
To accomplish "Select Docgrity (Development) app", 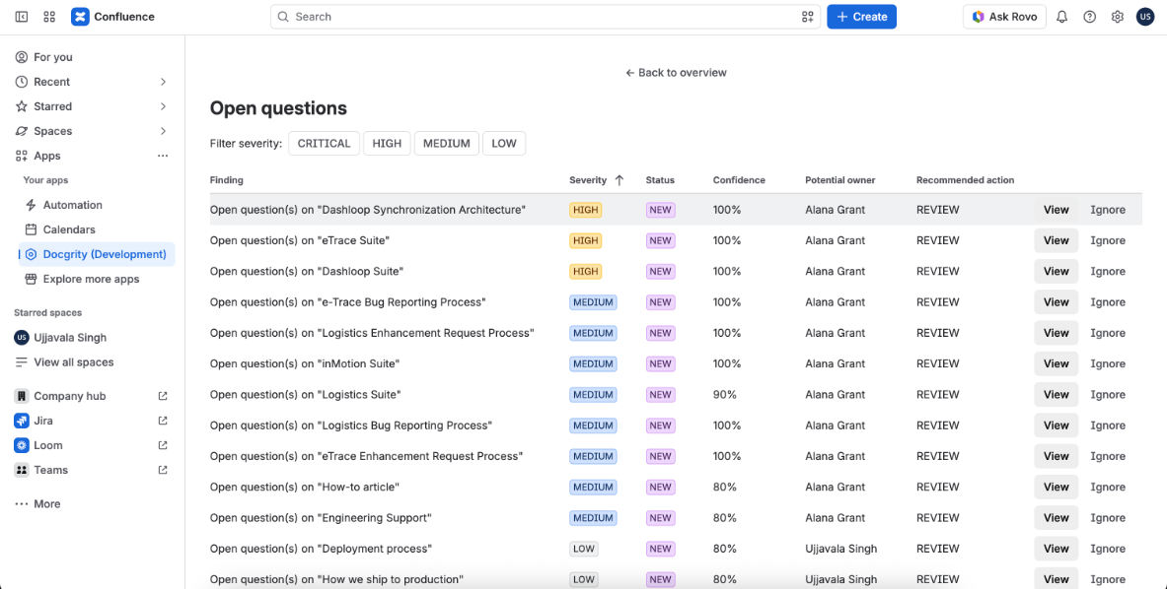I will coord(97,254).
